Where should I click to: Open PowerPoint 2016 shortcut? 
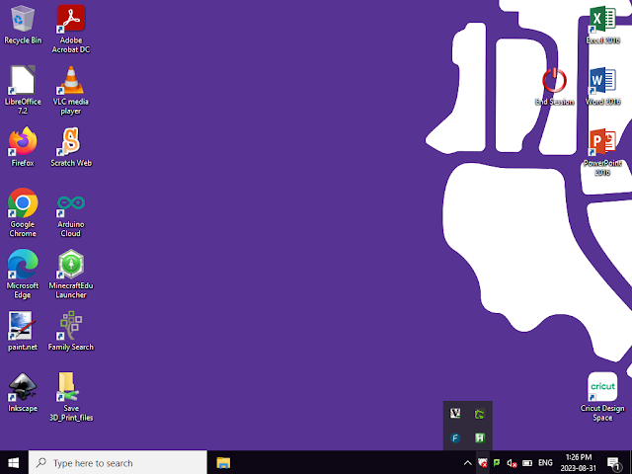click(x=602, y=152)
